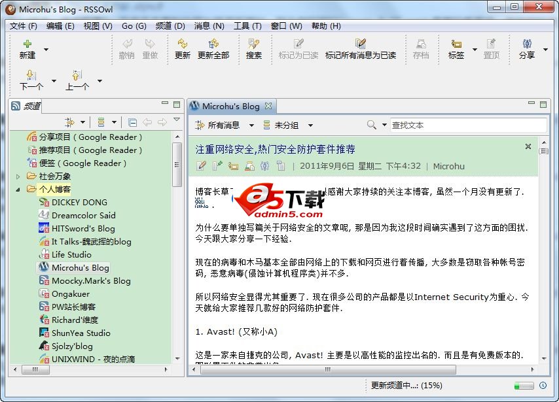Click the feeds panel filter icon

click(69, 122)
